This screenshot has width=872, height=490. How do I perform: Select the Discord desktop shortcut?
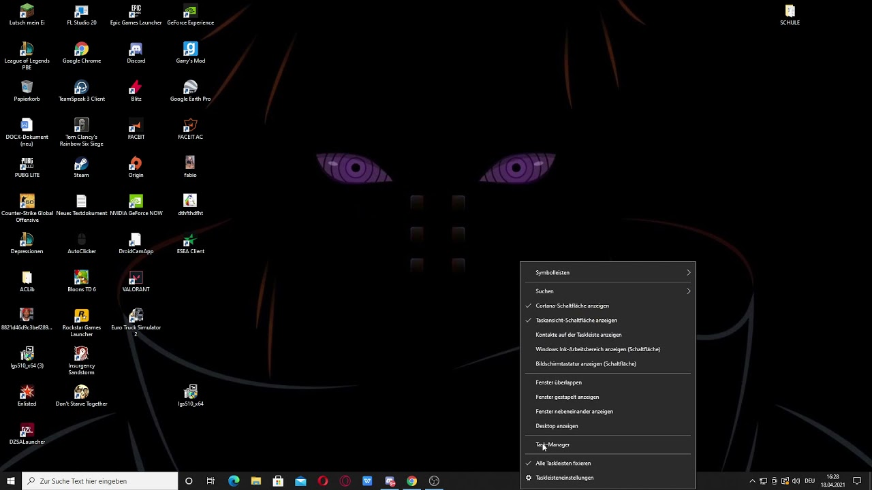click(136, 53)
